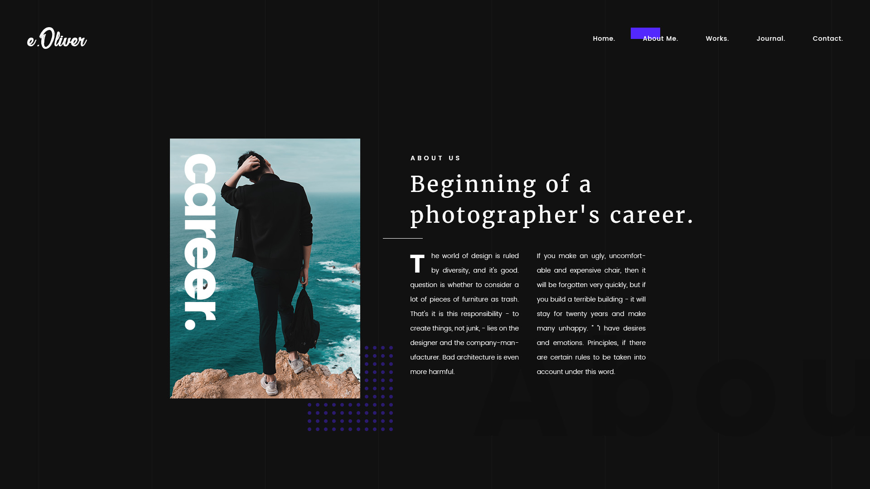Viewport: 870px width, 489px height.
Task: Click the paragraph starting 'If you make an ugly'
Action: [591, 314]
